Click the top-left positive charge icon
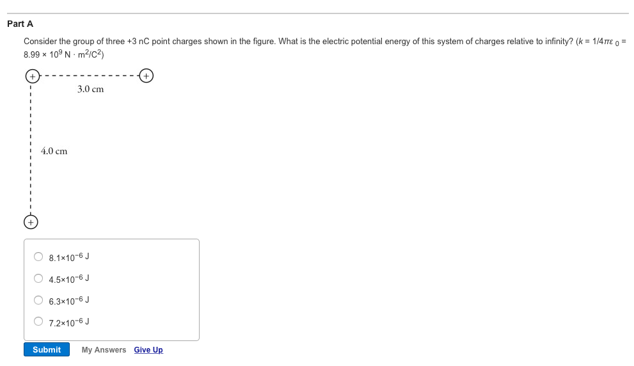634x366 pixels. (x=31, y=77)
